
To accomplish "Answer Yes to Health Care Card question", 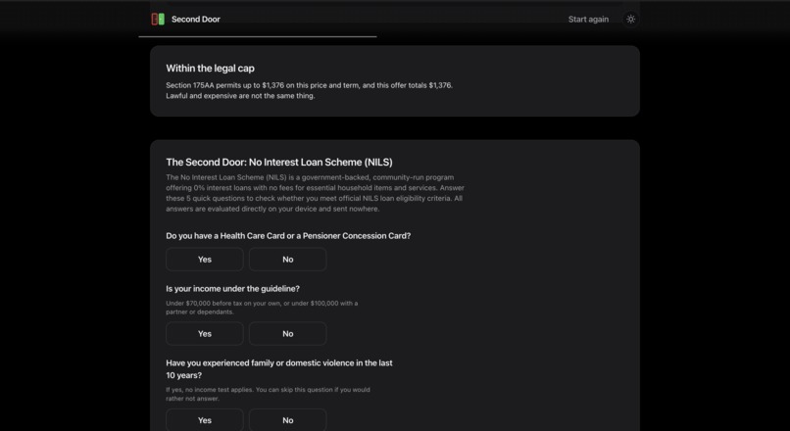I will point(205,260).
